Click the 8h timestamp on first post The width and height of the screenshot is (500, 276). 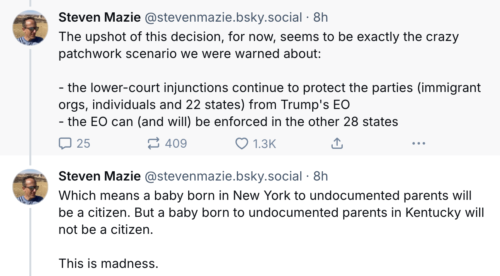click(320, 17)
